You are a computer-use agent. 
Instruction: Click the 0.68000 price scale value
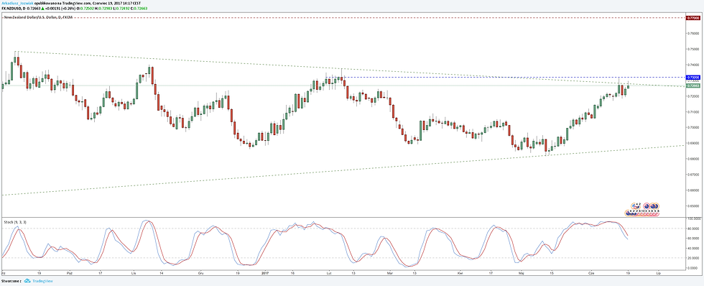tap(693, 159)
